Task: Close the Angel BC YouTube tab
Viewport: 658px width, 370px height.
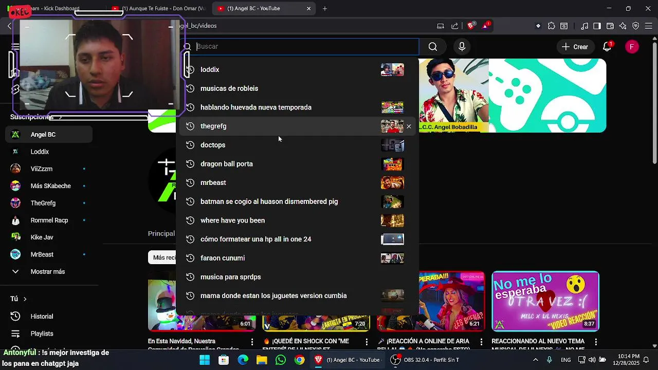Action: [x=308, y=9]
